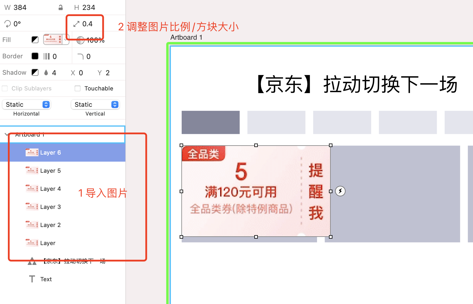Collapse the Artboard 1 layer group chevron
Screen dimensions: 473x304
pyautogui.click(x=6, y=134)
